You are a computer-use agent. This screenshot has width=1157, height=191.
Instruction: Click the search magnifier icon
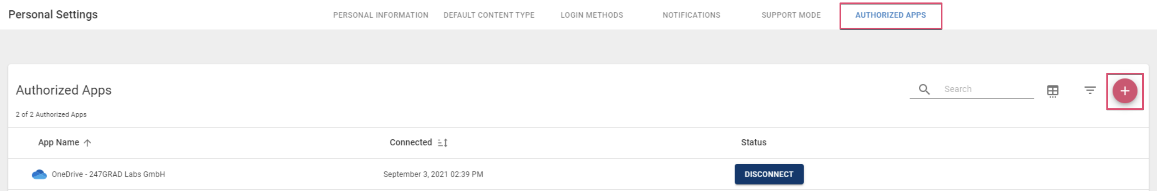click(x=924, y=89)
